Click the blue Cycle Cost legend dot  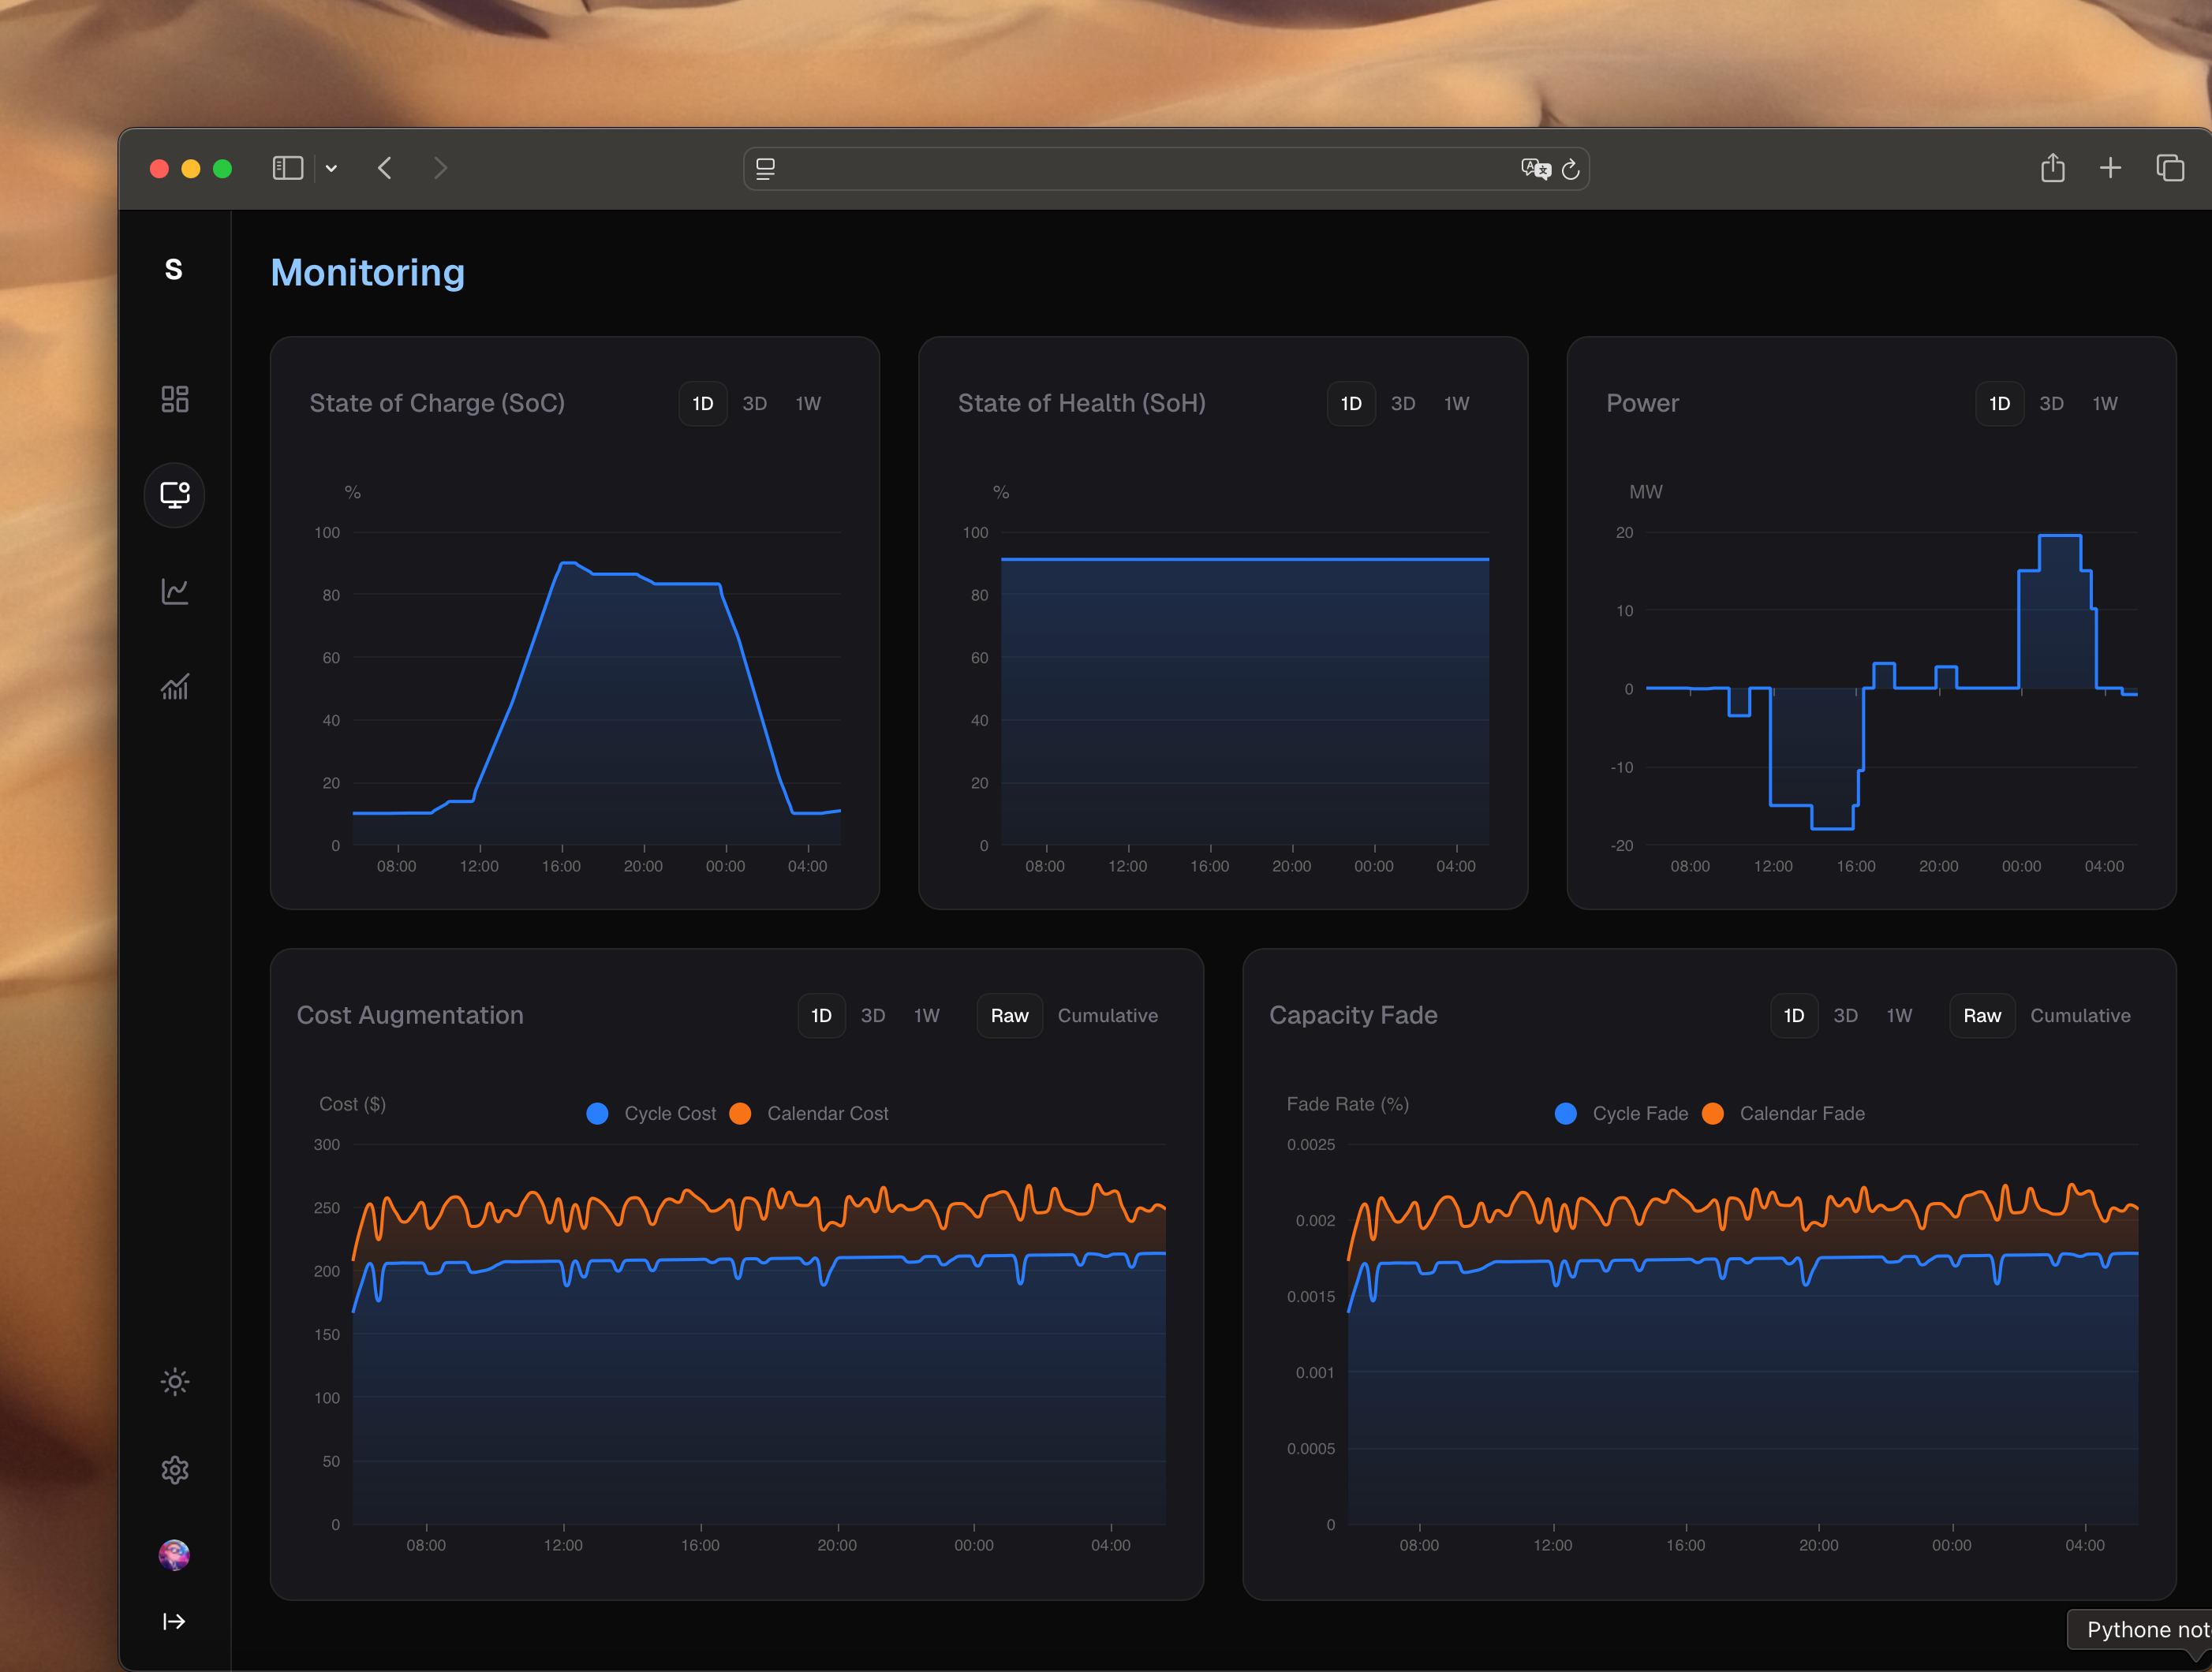pyautogui.click(x=597, y=1113)
